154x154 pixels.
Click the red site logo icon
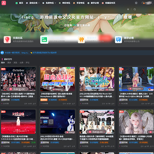(4, 3)
